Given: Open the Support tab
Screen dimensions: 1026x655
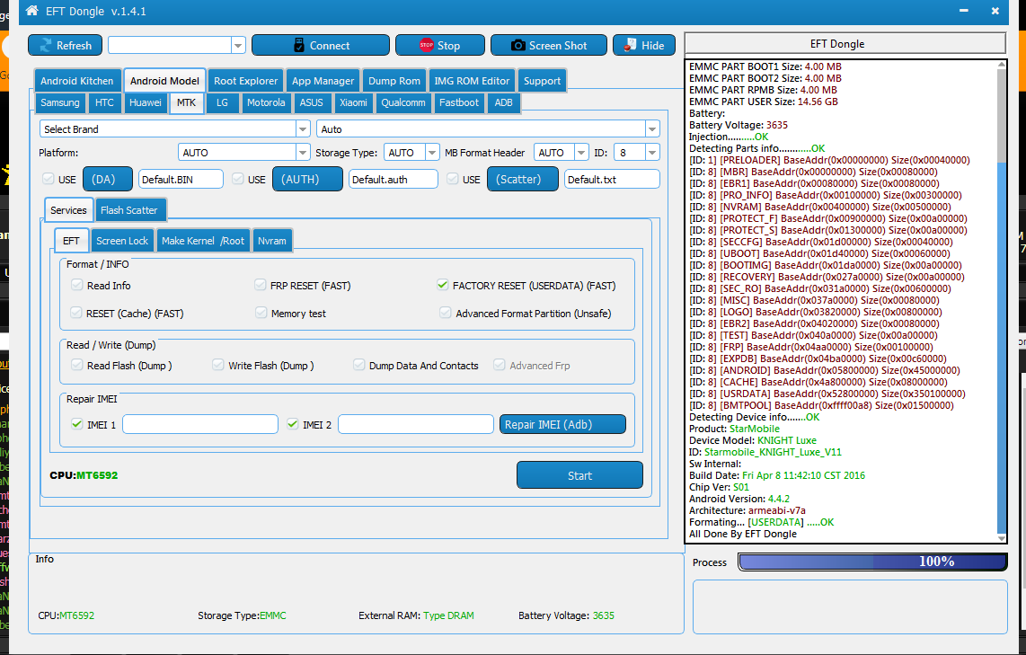Looking at the screenshot, I should [x=542, y=81].
